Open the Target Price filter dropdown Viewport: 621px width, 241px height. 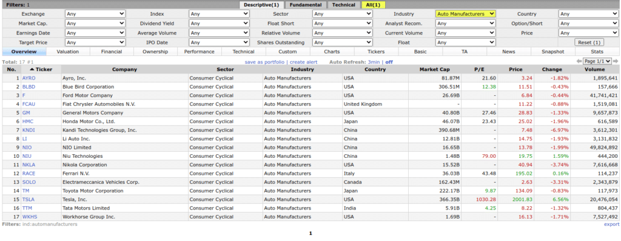(x=95, y=42)
